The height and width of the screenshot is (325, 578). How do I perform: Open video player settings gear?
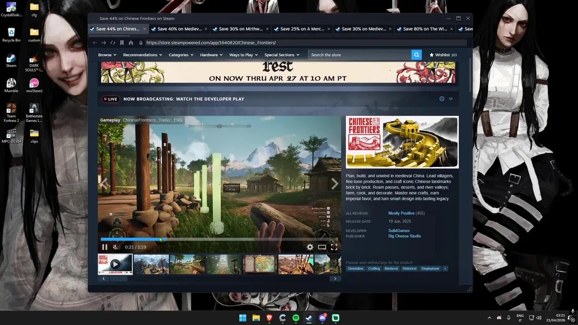[310, 247]
